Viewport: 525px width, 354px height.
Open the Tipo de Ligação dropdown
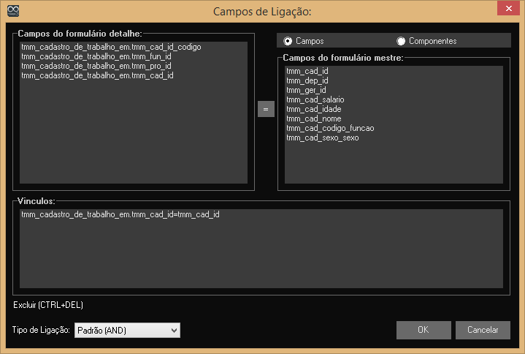coord(126,331)
